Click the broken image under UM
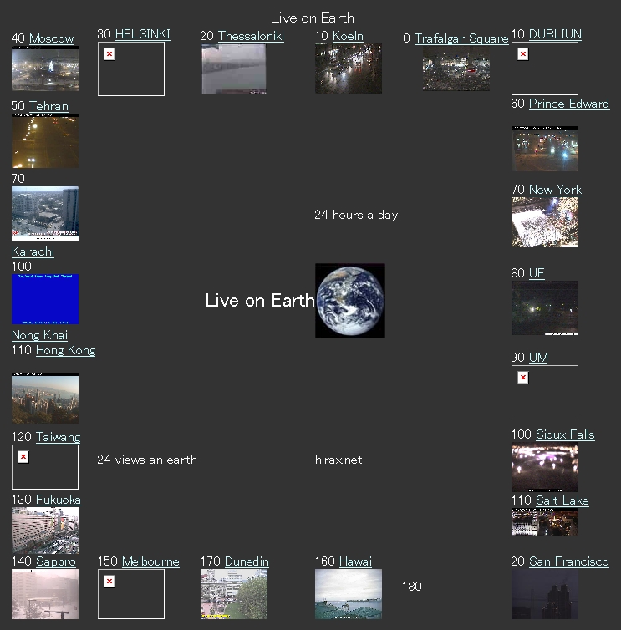This screenshot has height=630, width=621. pos(544,392)
